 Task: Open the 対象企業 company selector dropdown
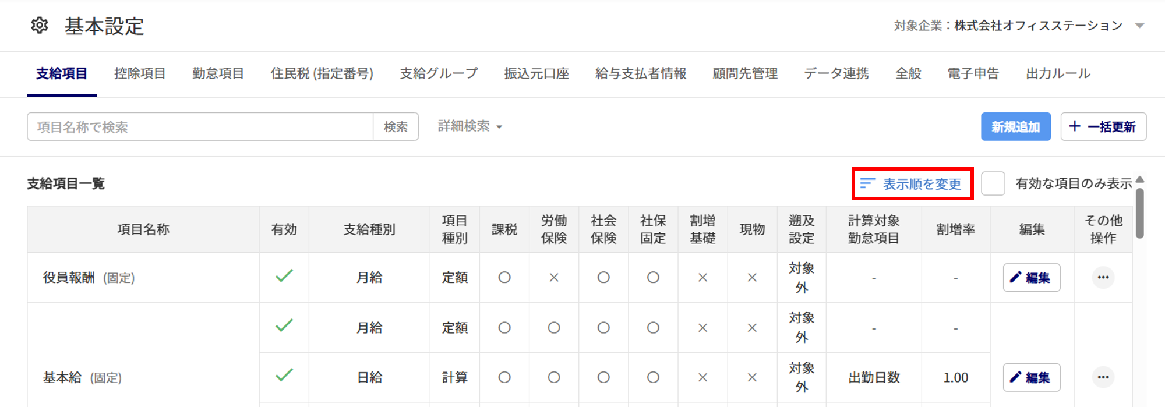tap(1140, 26)
